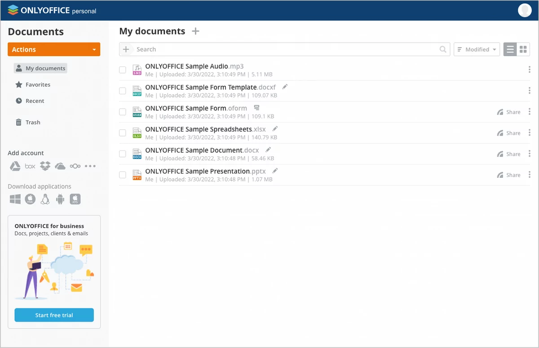Select checkbox for Sample Audio.mp3
The height and width of the screenshot is (348, 539).
[x=122, y=70]
